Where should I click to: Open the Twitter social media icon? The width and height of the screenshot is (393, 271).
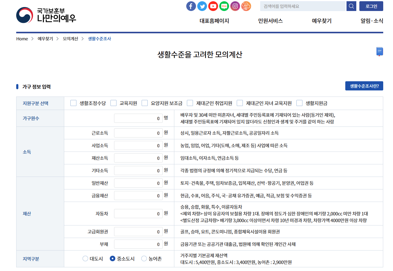click(x=202, y=6)
